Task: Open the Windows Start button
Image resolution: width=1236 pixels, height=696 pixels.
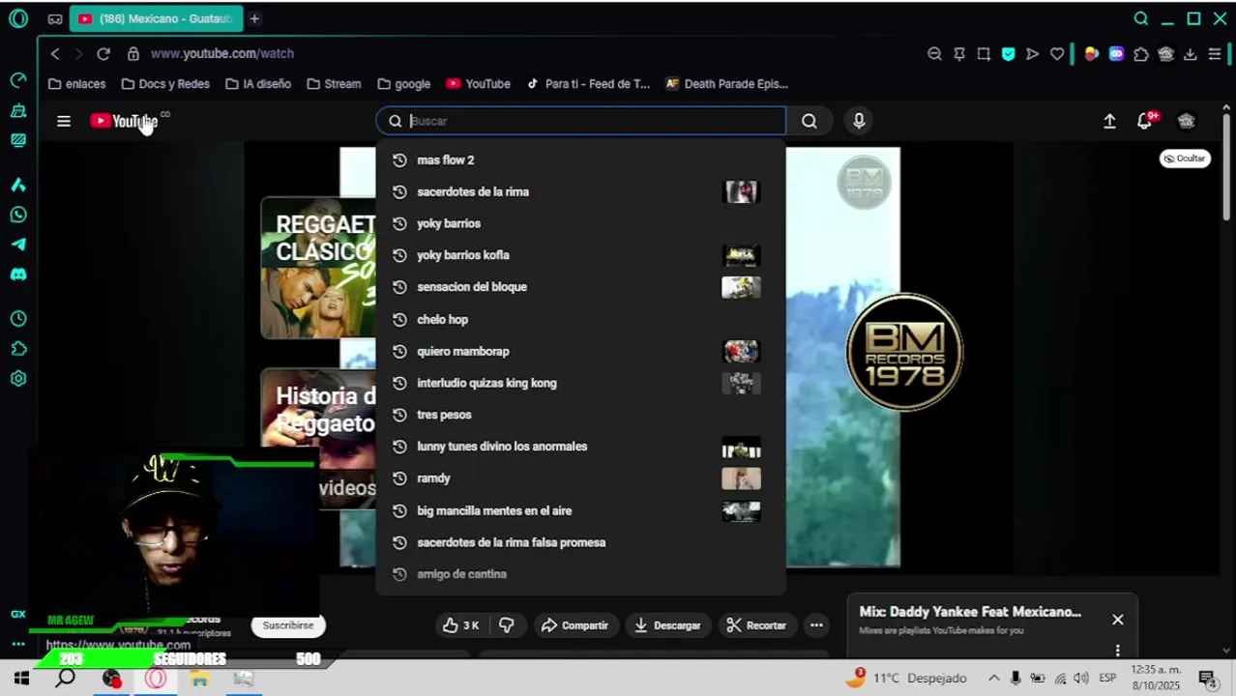Action: (21, 679)
